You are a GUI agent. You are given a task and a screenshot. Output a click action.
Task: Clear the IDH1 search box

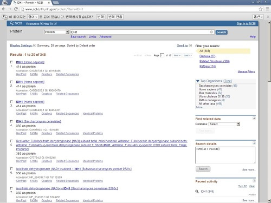[211, 32]
